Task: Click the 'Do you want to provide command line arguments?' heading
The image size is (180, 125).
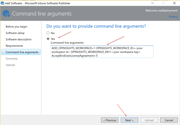Action: (96, 26)
